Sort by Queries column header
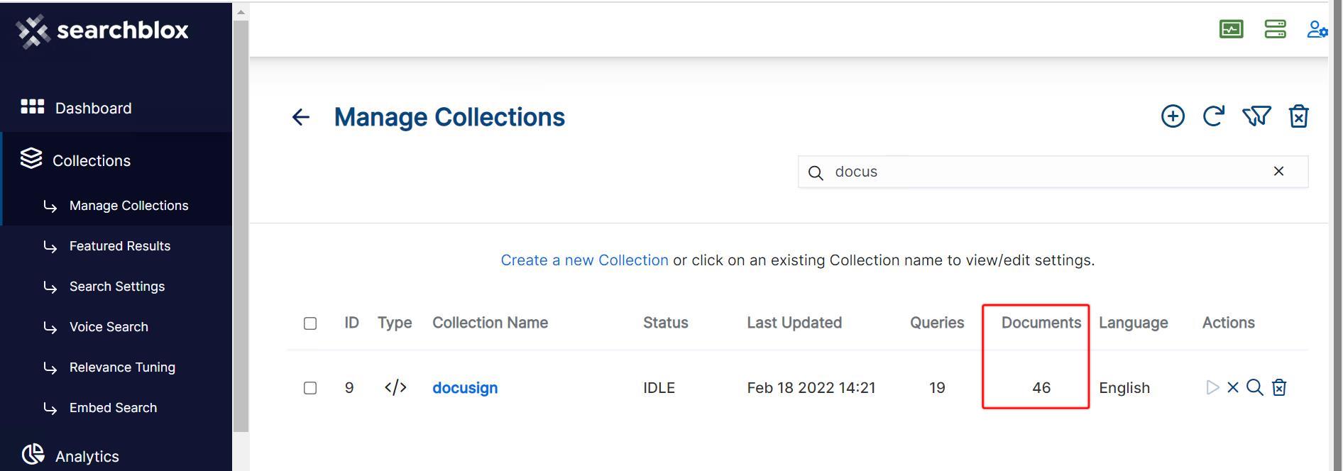The height and width of the screenshot is (471, 1343). (x=937, y=323)
